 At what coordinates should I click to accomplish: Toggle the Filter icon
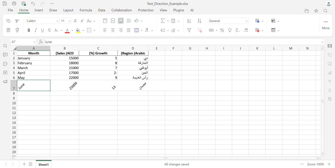click(x=189, y=30)
